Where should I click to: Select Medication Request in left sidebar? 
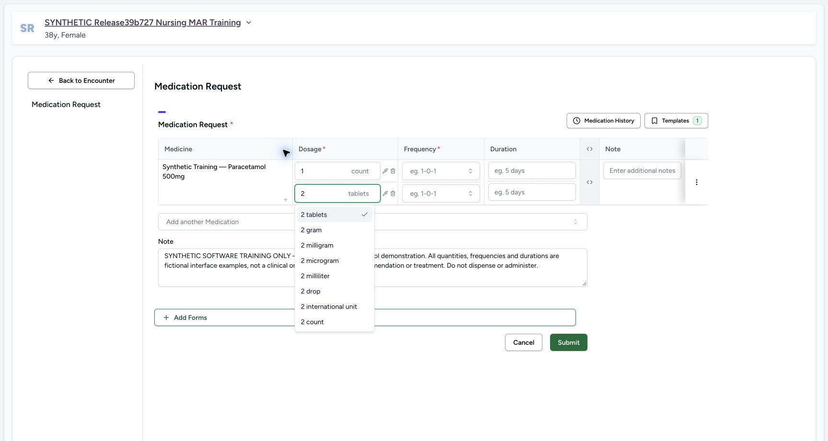66,104
